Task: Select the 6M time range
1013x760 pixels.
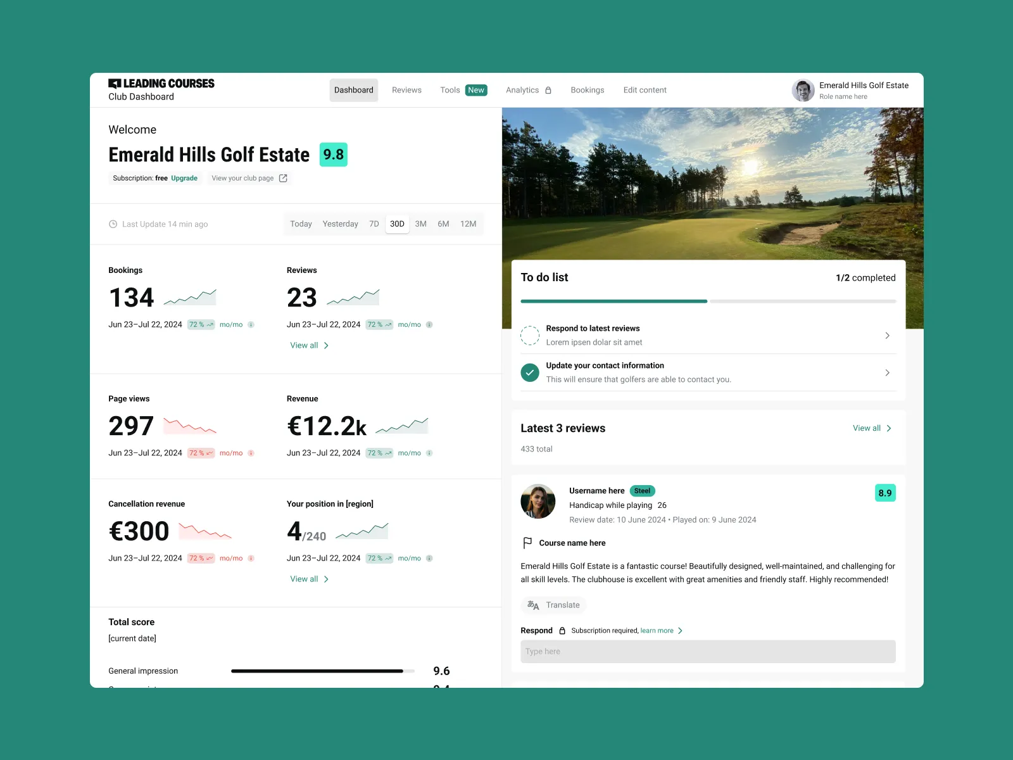Action: pos(443,224)
